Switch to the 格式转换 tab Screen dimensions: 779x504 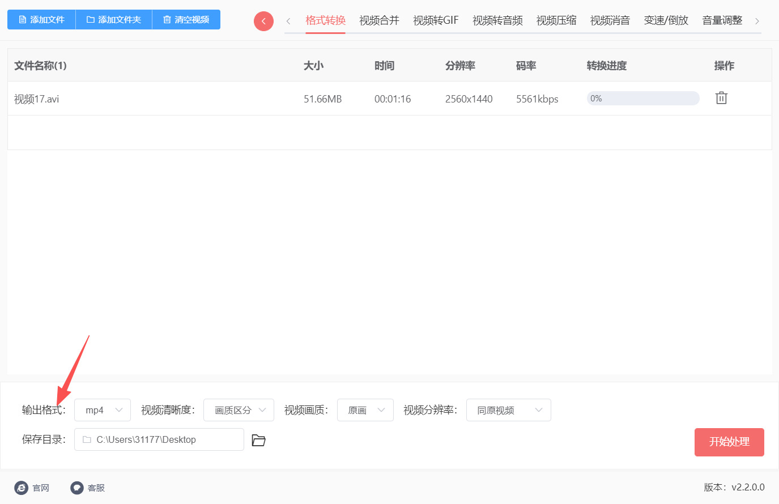coord(325,20)
